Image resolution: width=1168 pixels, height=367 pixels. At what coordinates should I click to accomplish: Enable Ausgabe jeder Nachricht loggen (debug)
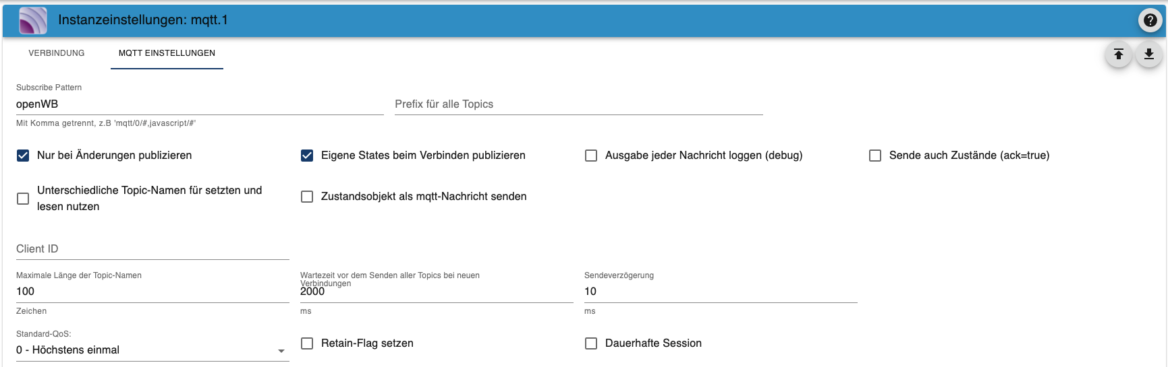click(591, 156)
